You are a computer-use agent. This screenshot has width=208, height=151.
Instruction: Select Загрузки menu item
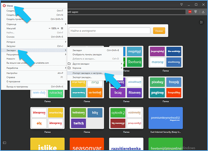(x=34, y=46)
